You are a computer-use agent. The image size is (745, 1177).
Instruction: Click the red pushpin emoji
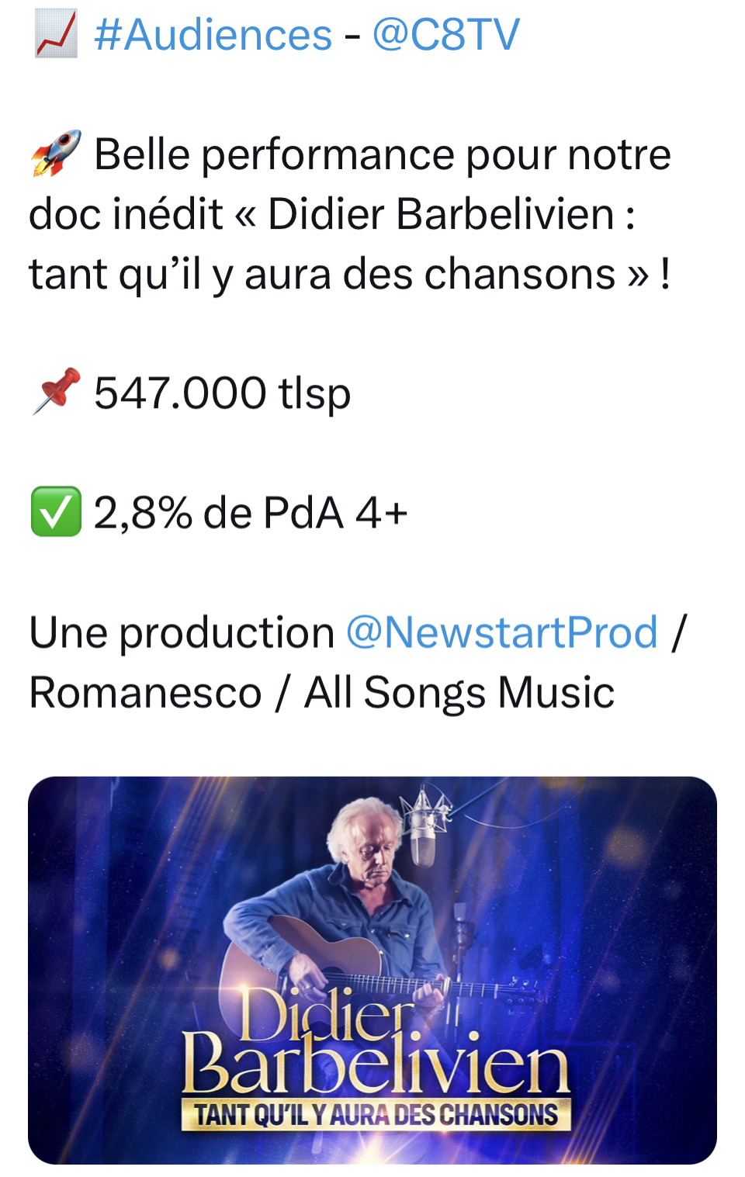point(56,392)
